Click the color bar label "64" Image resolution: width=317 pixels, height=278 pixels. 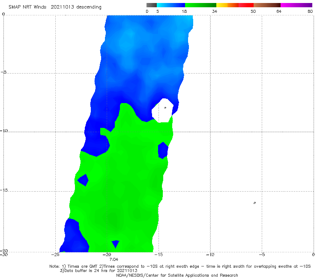(279, 12)
